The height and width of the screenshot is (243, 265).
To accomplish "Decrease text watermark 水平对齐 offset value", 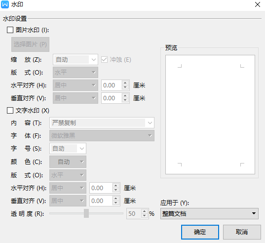I will [116, 190].
